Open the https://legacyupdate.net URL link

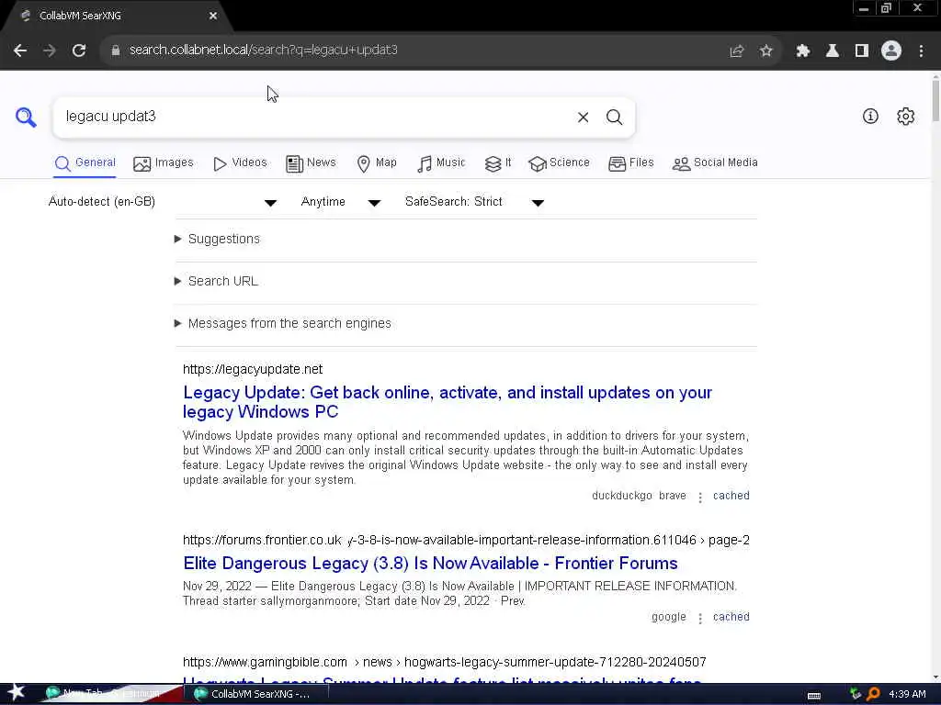253,369
